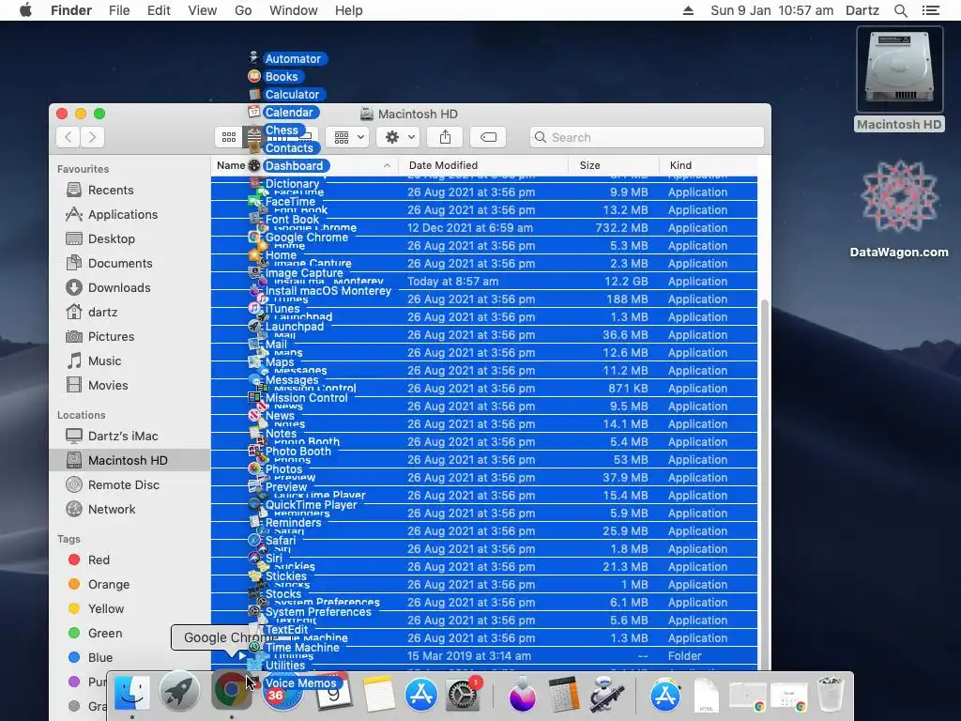961x721 pixels.
Task: Open App Store icon beside Notes in Dock
Action: (x=421, y=694)
